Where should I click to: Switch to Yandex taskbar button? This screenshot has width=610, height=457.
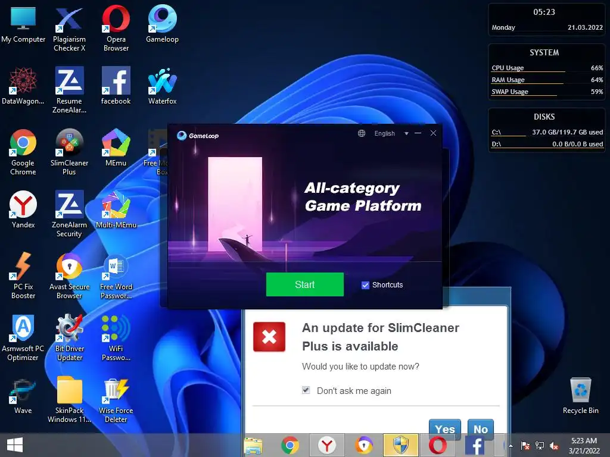coord(327,445)
